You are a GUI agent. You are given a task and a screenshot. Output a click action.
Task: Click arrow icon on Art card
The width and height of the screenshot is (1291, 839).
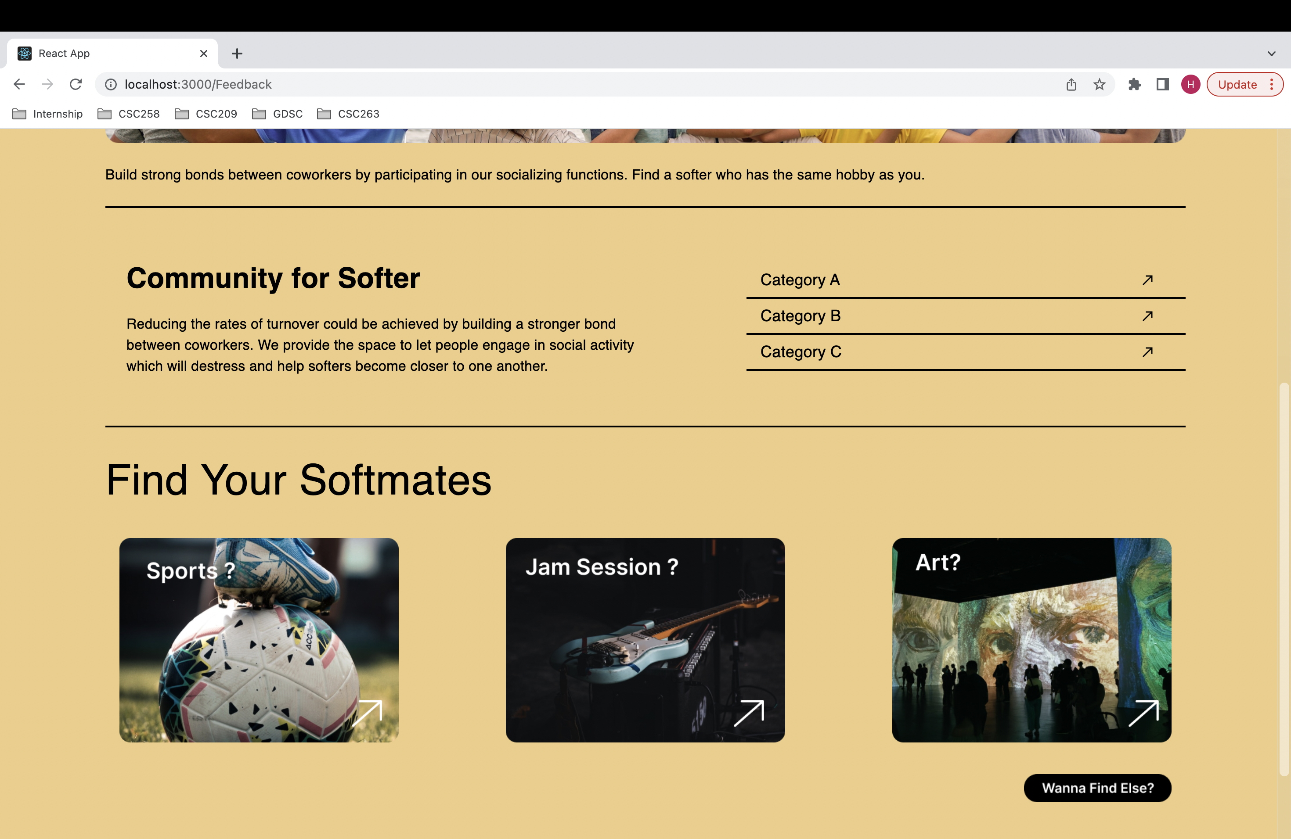pos(1143,713)
